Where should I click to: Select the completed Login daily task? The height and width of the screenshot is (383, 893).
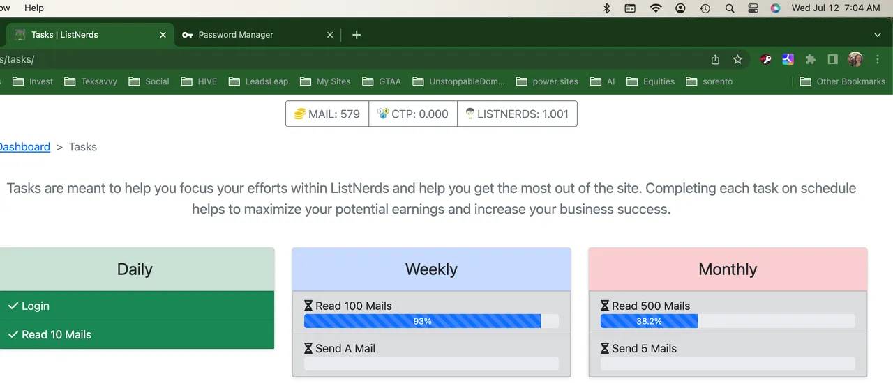coord(137,306)
